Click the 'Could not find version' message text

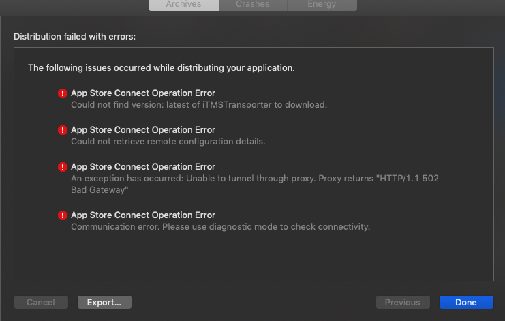(x=199, y=105)
